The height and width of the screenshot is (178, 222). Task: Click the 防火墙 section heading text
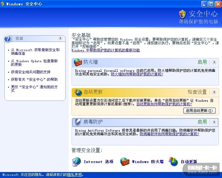[x=90, y=62]
